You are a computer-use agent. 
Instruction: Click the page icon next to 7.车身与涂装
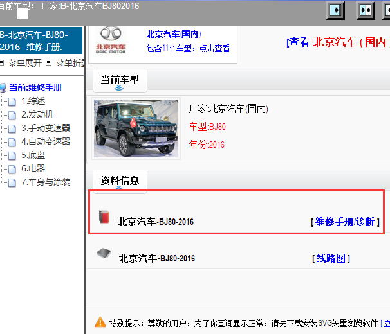12,182
